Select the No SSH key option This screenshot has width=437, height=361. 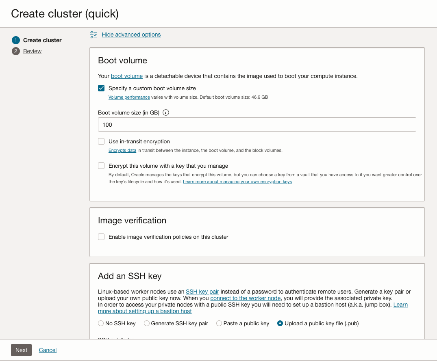tap(101, 324)
